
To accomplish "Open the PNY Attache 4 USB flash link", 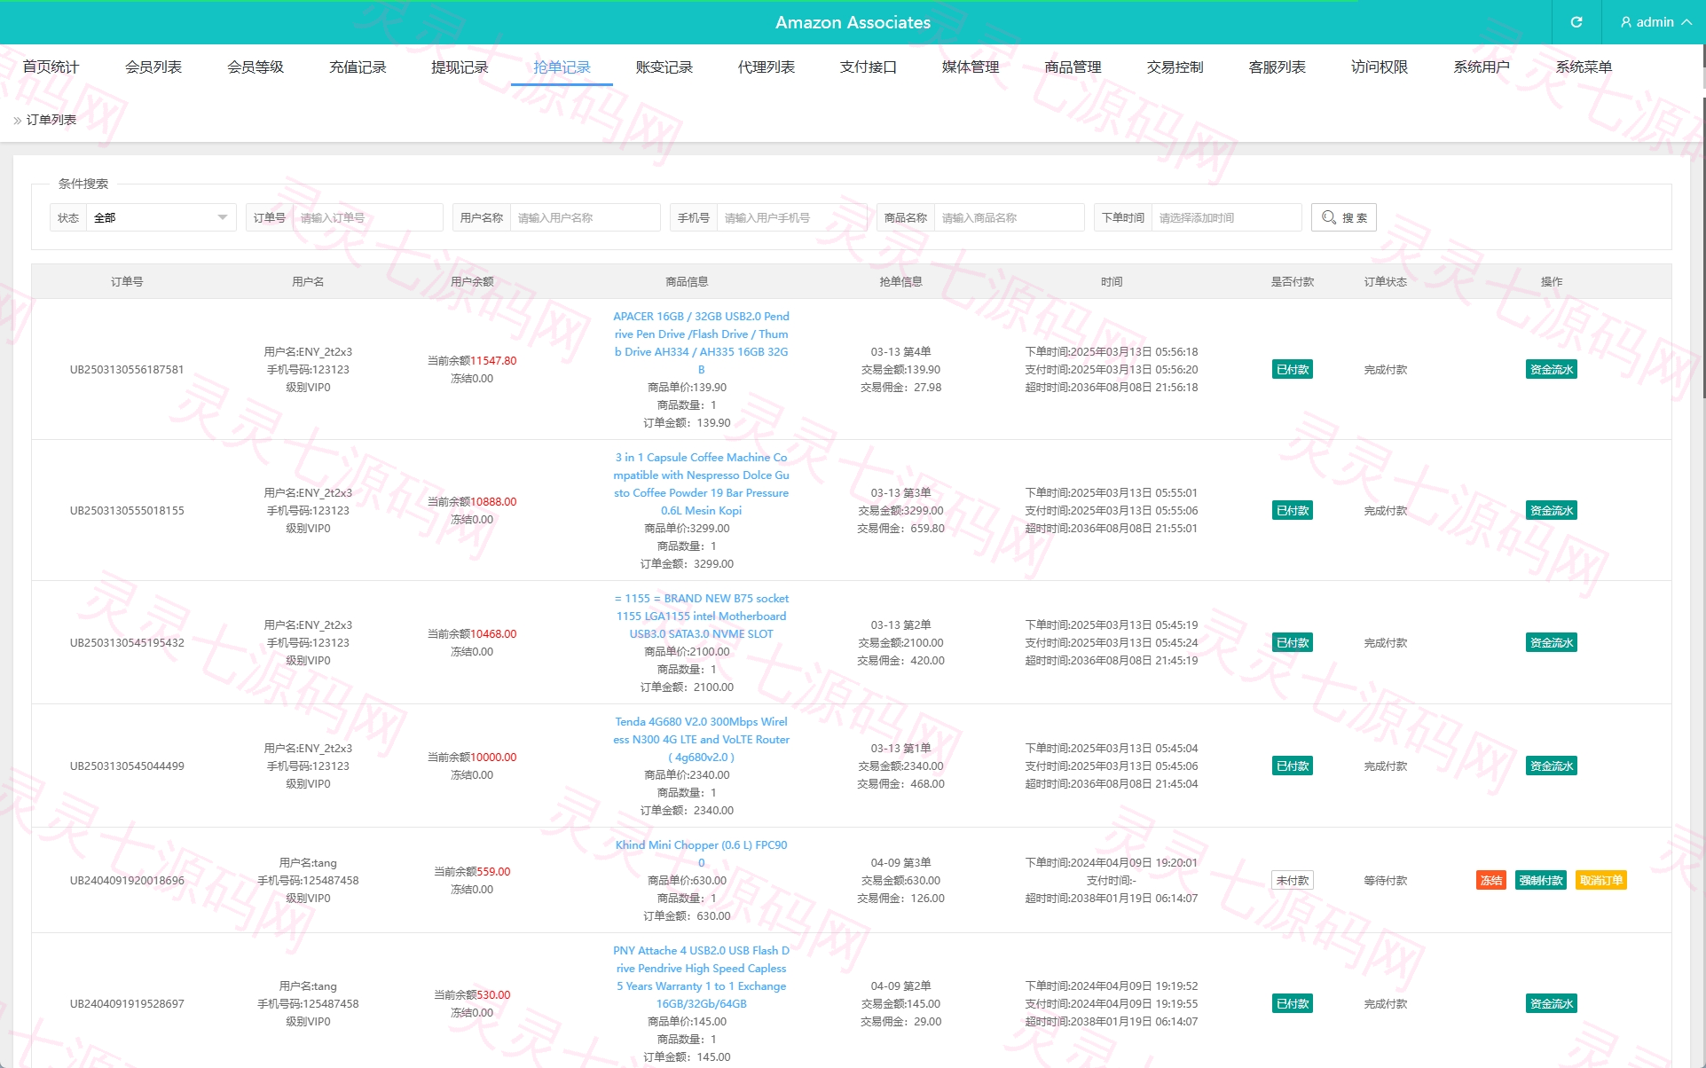I will tap(701, 977).
